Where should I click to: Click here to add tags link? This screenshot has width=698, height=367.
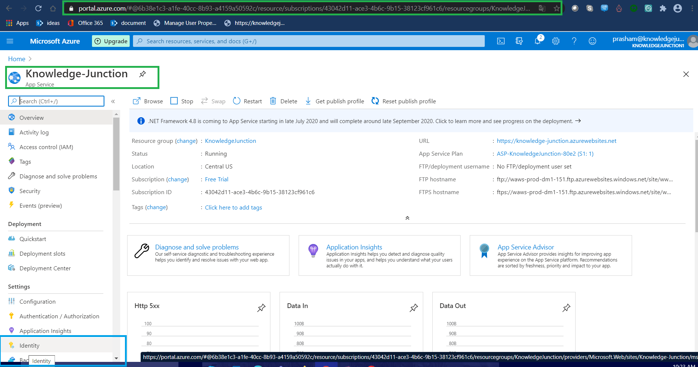coord(233,208)
